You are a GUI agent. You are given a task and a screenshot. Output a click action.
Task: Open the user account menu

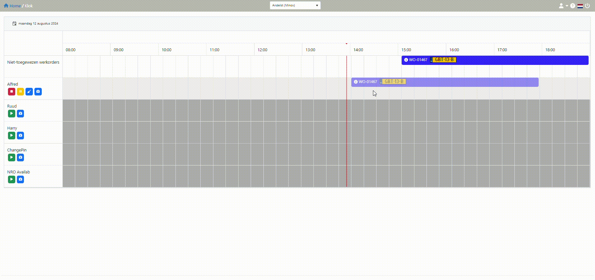(563, 6)
